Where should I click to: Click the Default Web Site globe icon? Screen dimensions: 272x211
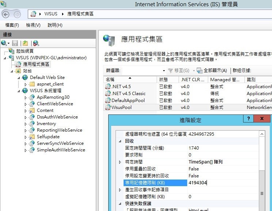pyautogui.click(x=25, y=78)
